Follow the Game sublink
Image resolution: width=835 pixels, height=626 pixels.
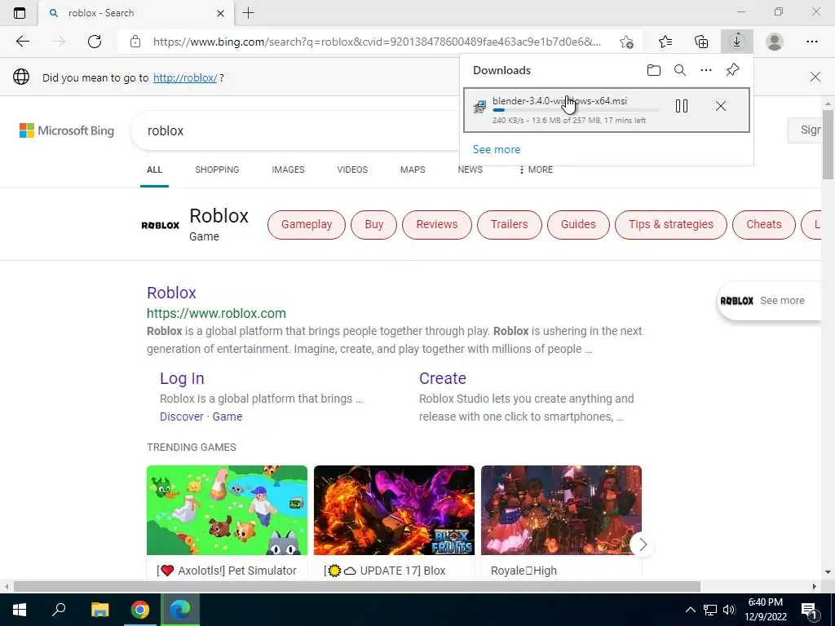coord(228,417)
